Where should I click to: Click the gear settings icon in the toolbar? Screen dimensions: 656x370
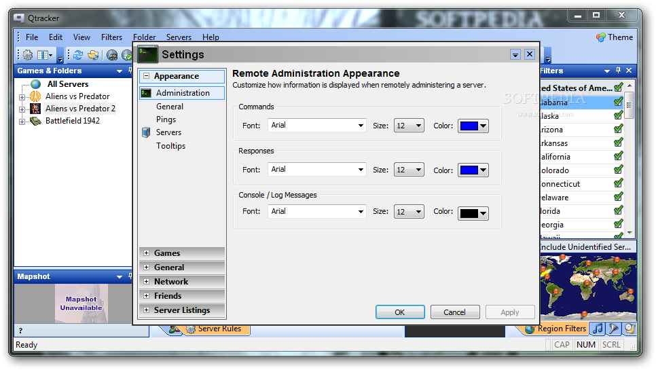point(28,55)
